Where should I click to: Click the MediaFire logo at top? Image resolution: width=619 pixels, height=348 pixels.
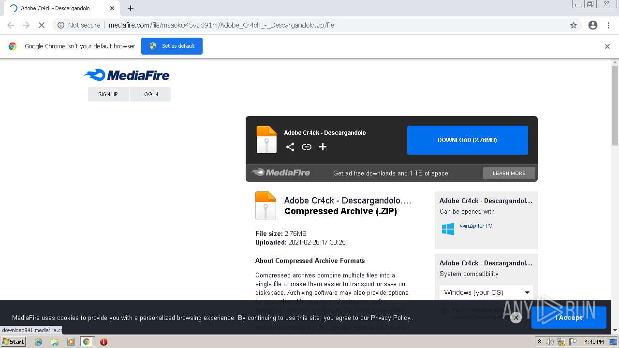pyautogui.click(x=127, y=75)
